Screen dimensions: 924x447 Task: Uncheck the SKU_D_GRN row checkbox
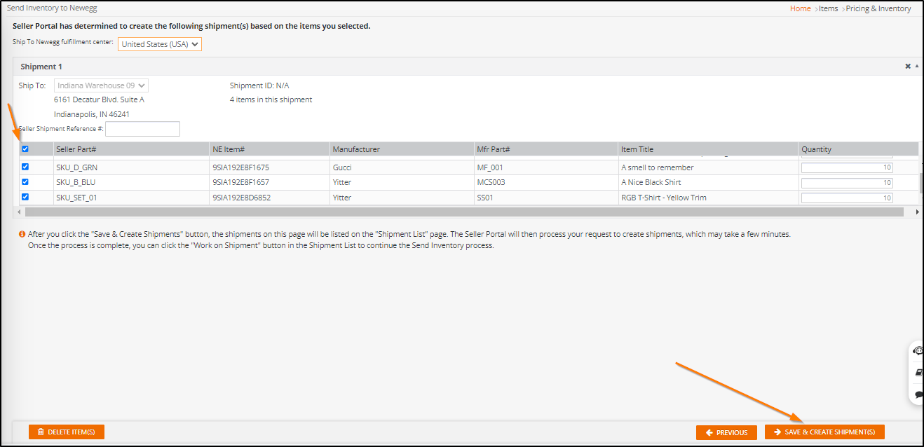[25, 167]
